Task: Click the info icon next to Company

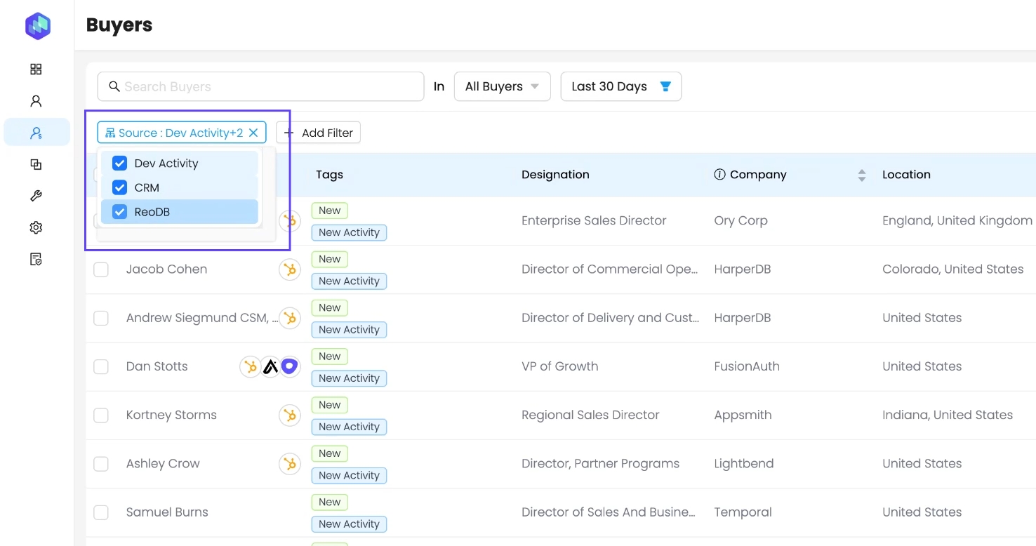Action: 719,175
